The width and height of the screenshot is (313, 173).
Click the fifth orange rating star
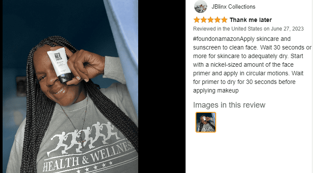coord(224,20)
